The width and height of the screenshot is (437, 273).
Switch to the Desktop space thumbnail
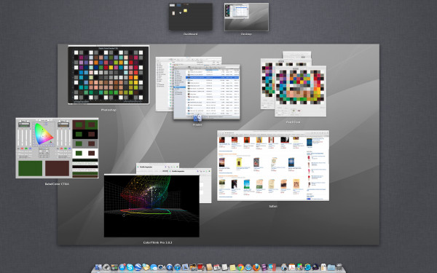tap(246, 17)
